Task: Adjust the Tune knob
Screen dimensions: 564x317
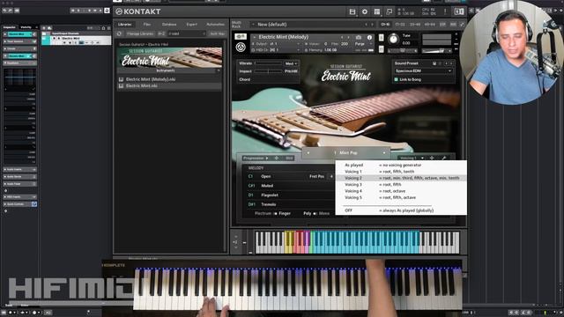Action: [x=394, y=39]
